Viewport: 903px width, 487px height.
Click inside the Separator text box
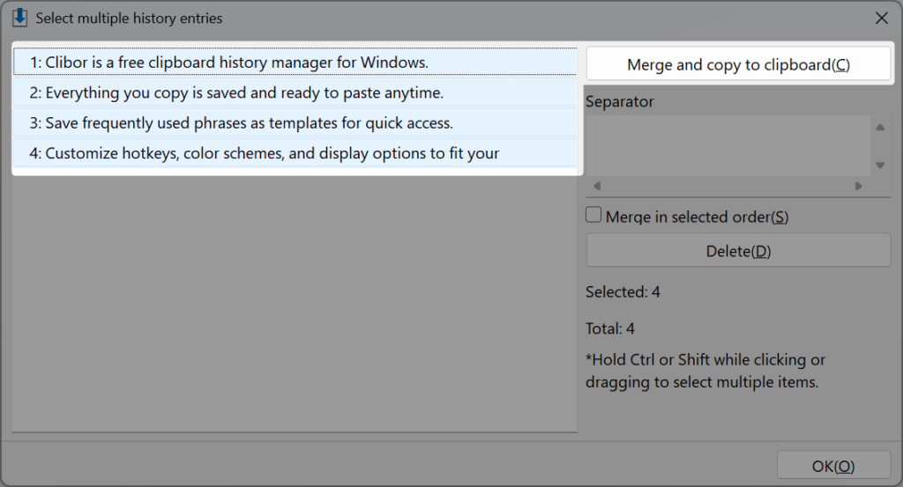(x=728, y=145)
